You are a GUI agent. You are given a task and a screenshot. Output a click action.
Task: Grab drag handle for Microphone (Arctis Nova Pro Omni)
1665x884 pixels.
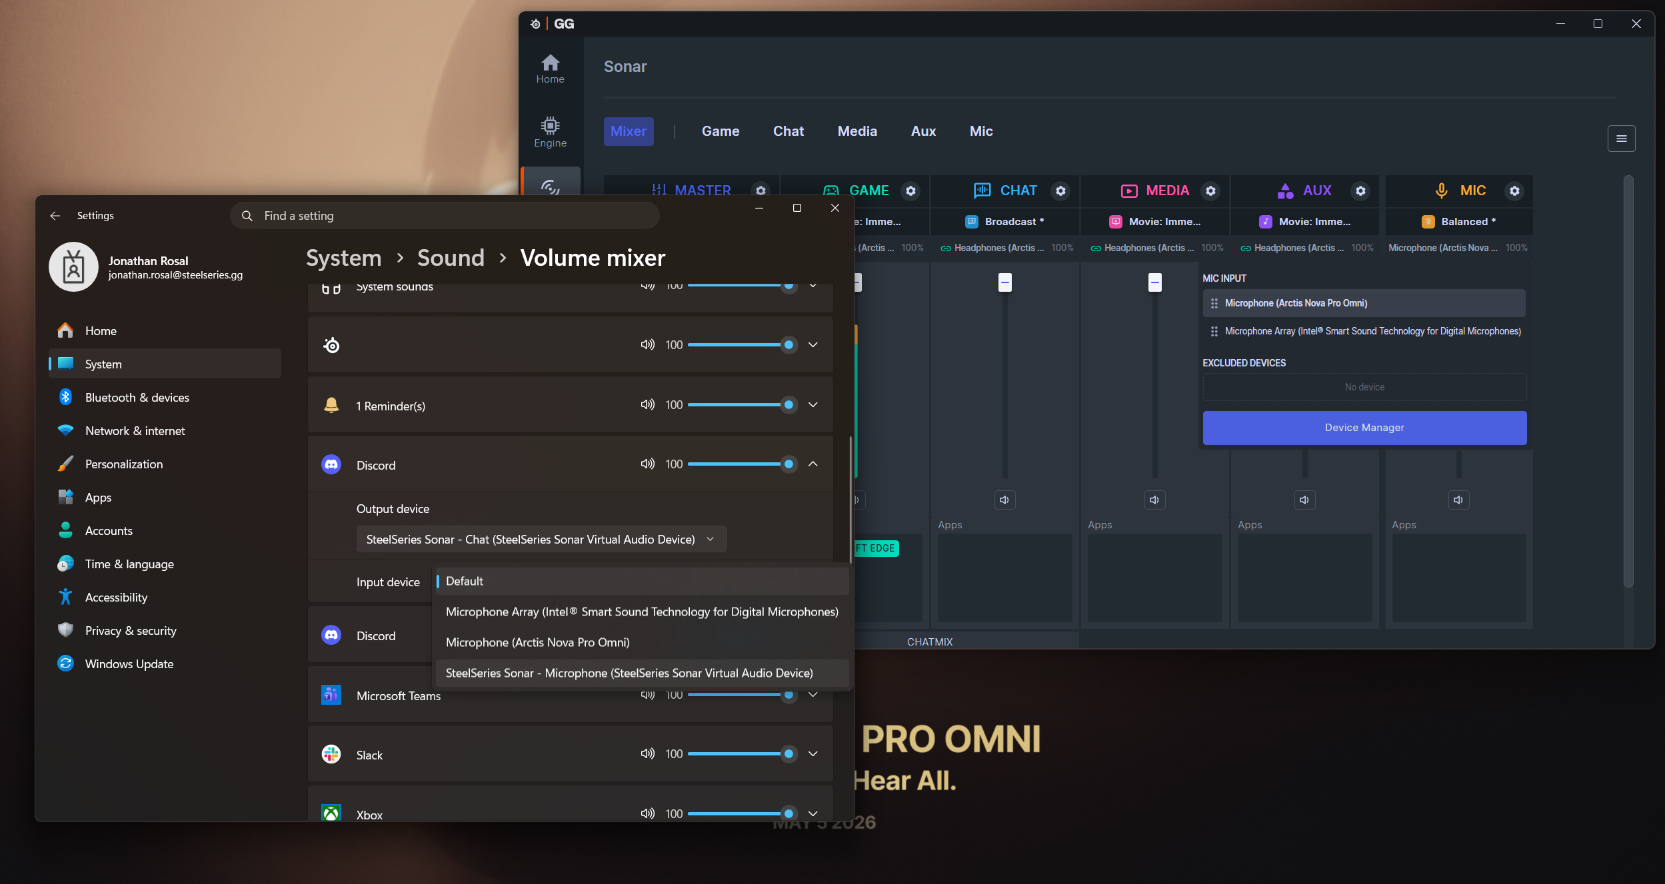[1214, 303]
